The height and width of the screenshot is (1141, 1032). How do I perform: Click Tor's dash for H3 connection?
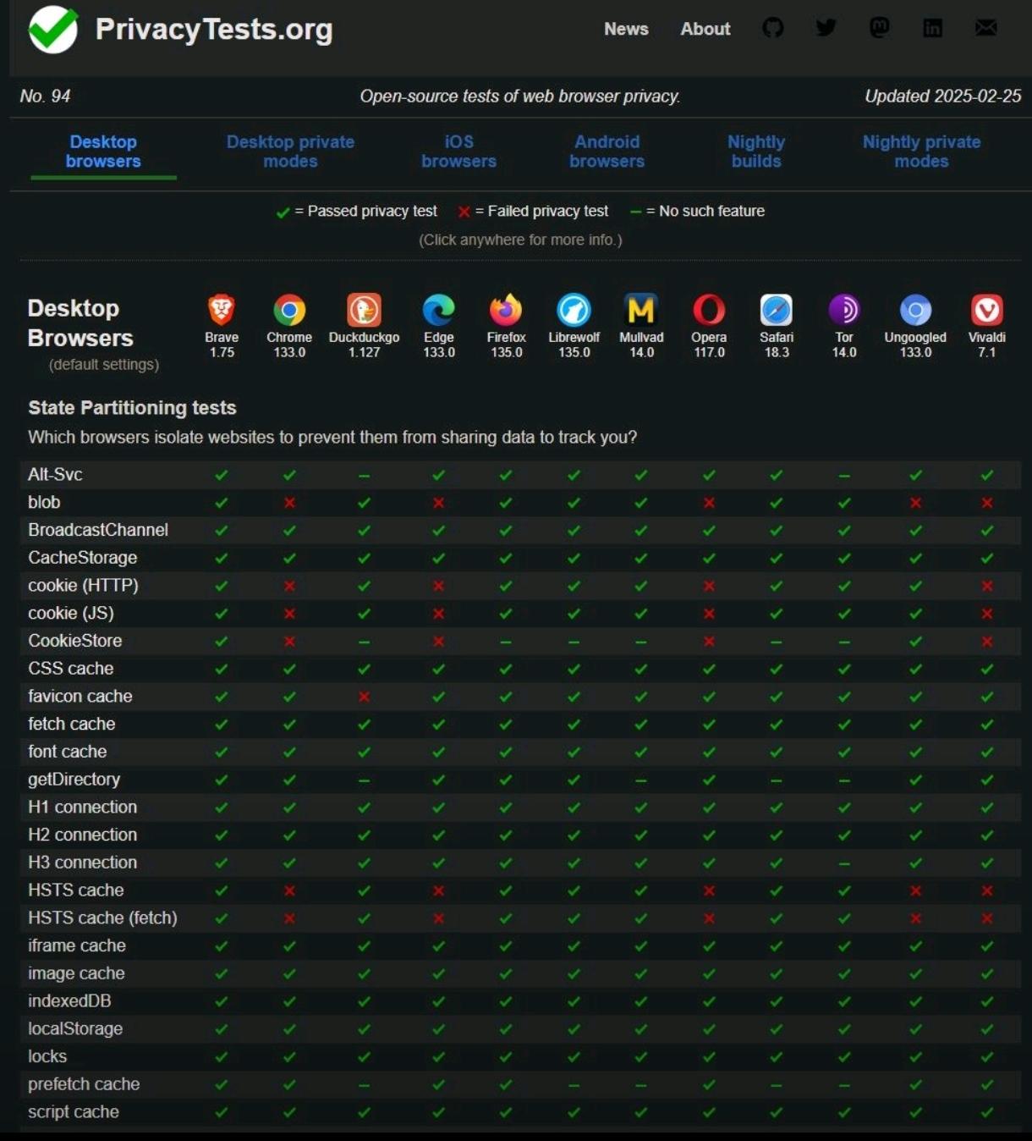844,863
